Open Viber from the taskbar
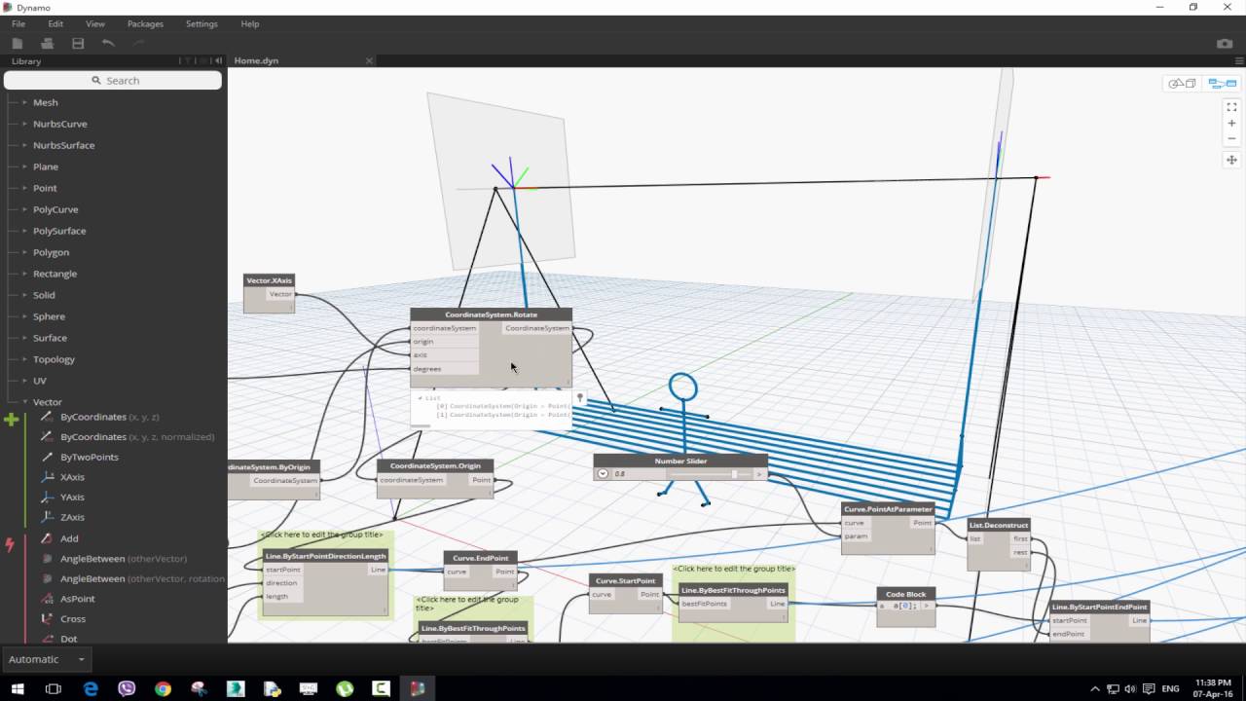Viewport: 1246px width, 701px height. (x=127, y=688)
